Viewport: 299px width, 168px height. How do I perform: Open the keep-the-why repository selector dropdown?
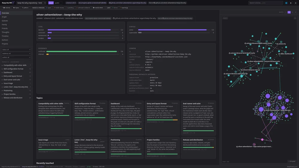(x=31, y=3)
